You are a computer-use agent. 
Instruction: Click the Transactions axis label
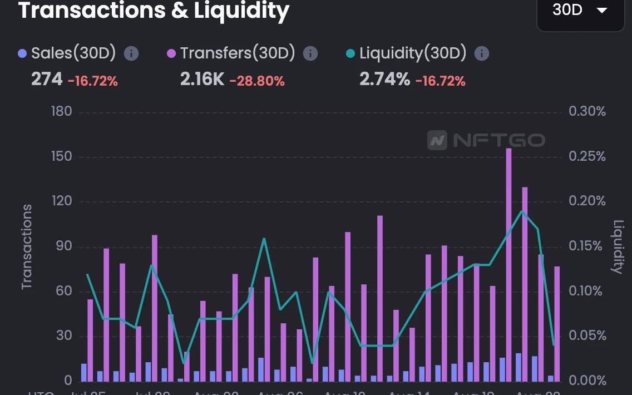(27, 247)
